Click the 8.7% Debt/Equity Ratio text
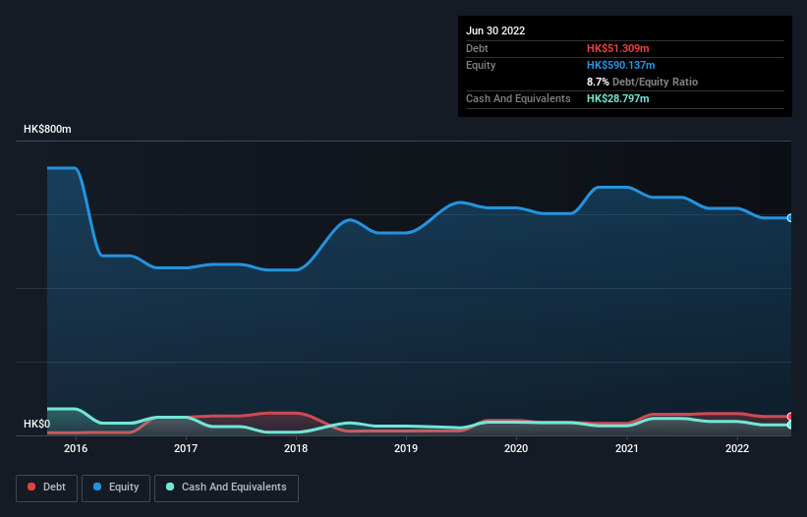This screenshot has height=517, width=807. click(x=642, y=82)
